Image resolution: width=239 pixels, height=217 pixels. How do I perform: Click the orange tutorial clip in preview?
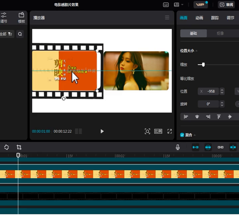[64, 71]
